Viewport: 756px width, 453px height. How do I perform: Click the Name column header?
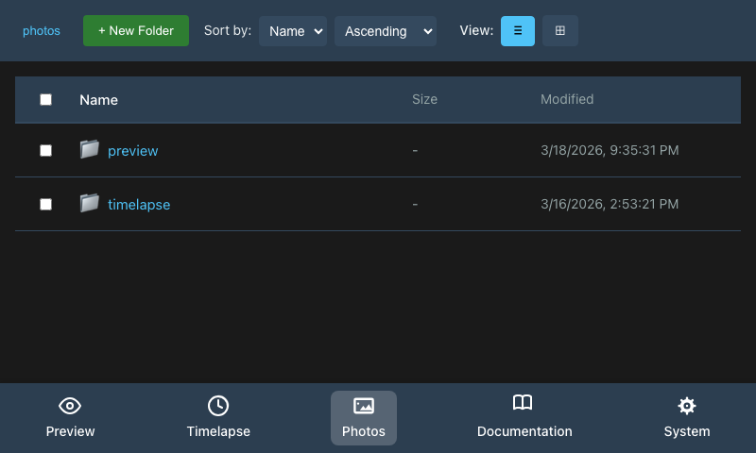tap(98, 100)
